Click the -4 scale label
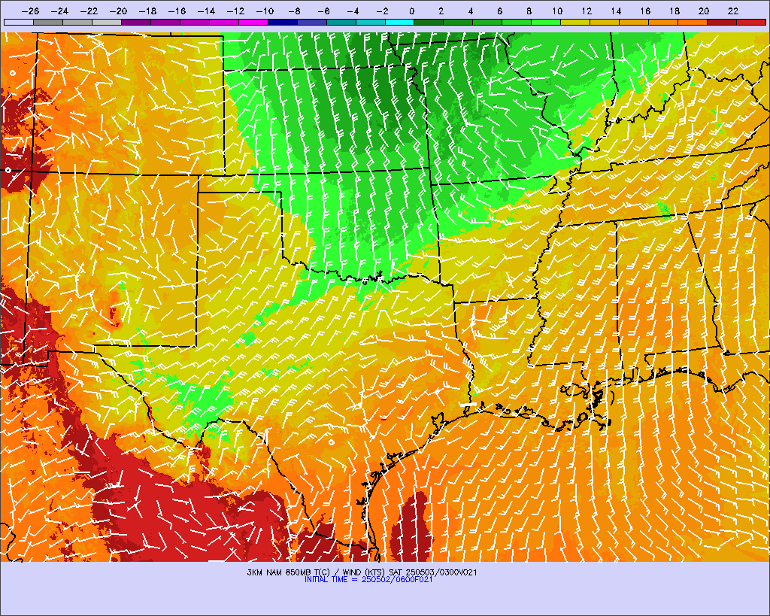This screenshot has width=770, height=616. coord(353,11)
